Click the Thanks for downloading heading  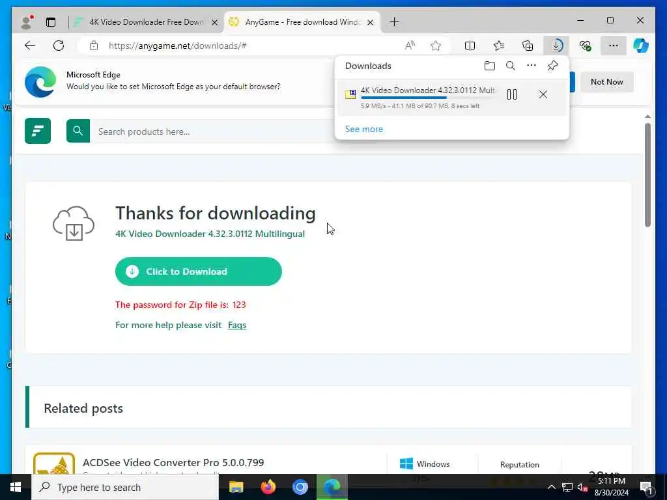tap(215, 214)
